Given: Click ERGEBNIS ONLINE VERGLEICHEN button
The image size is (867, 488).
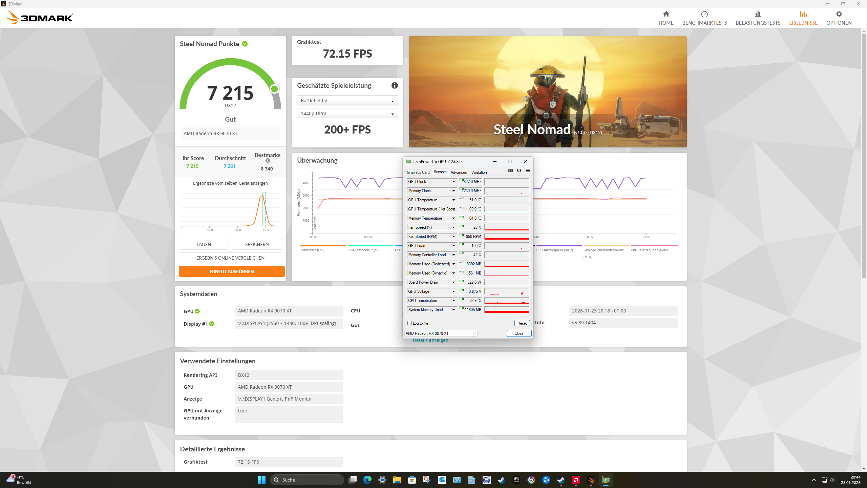Looking at the screenshot, I should click(230, 258).
